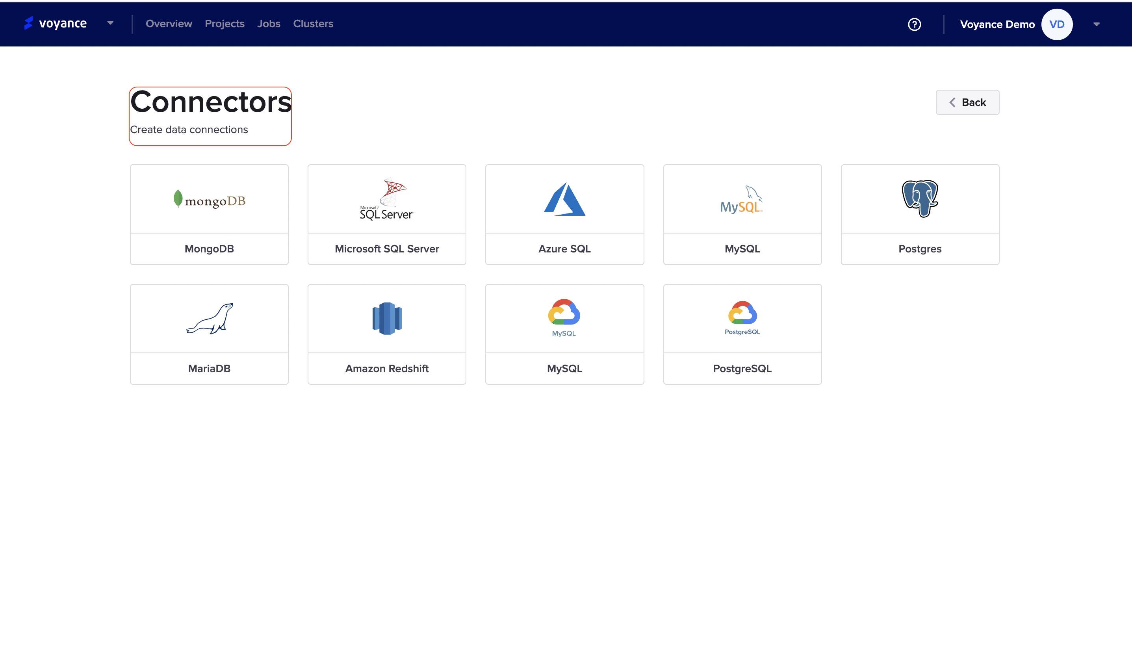This screenshot has height=649, width=1132.
Task: Click the Voyance logo
Action: pyautogui.click(x=55, y=23)
